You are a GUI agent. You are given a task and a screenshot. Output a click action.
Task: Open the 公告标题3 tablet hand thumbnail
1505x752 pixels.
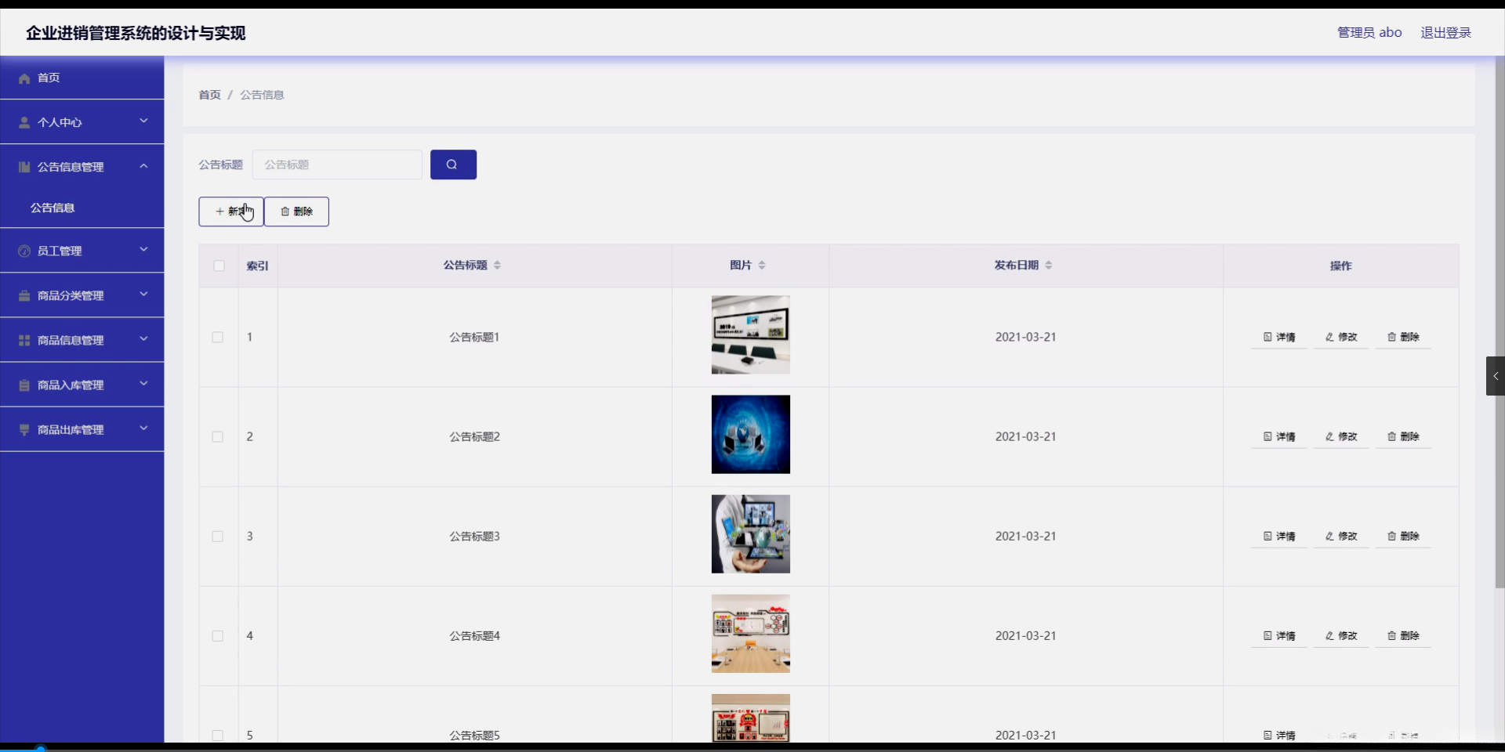[x=750, y=533]
